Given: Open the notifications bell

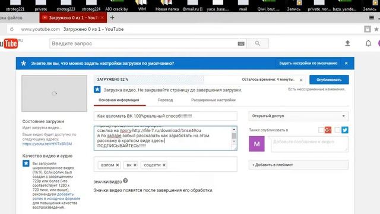Looking at the screenshot, I should pos(368,43).
